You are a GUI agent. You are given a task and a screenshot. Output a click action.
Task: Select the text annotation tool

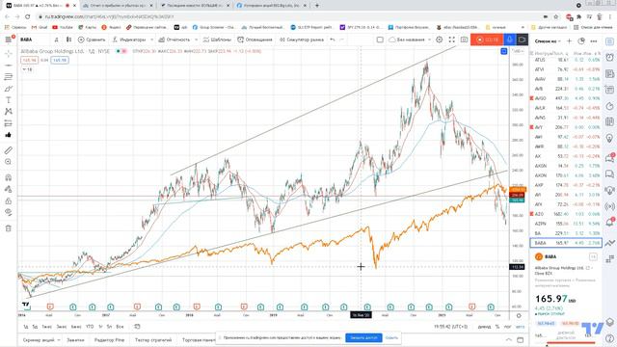9,100
